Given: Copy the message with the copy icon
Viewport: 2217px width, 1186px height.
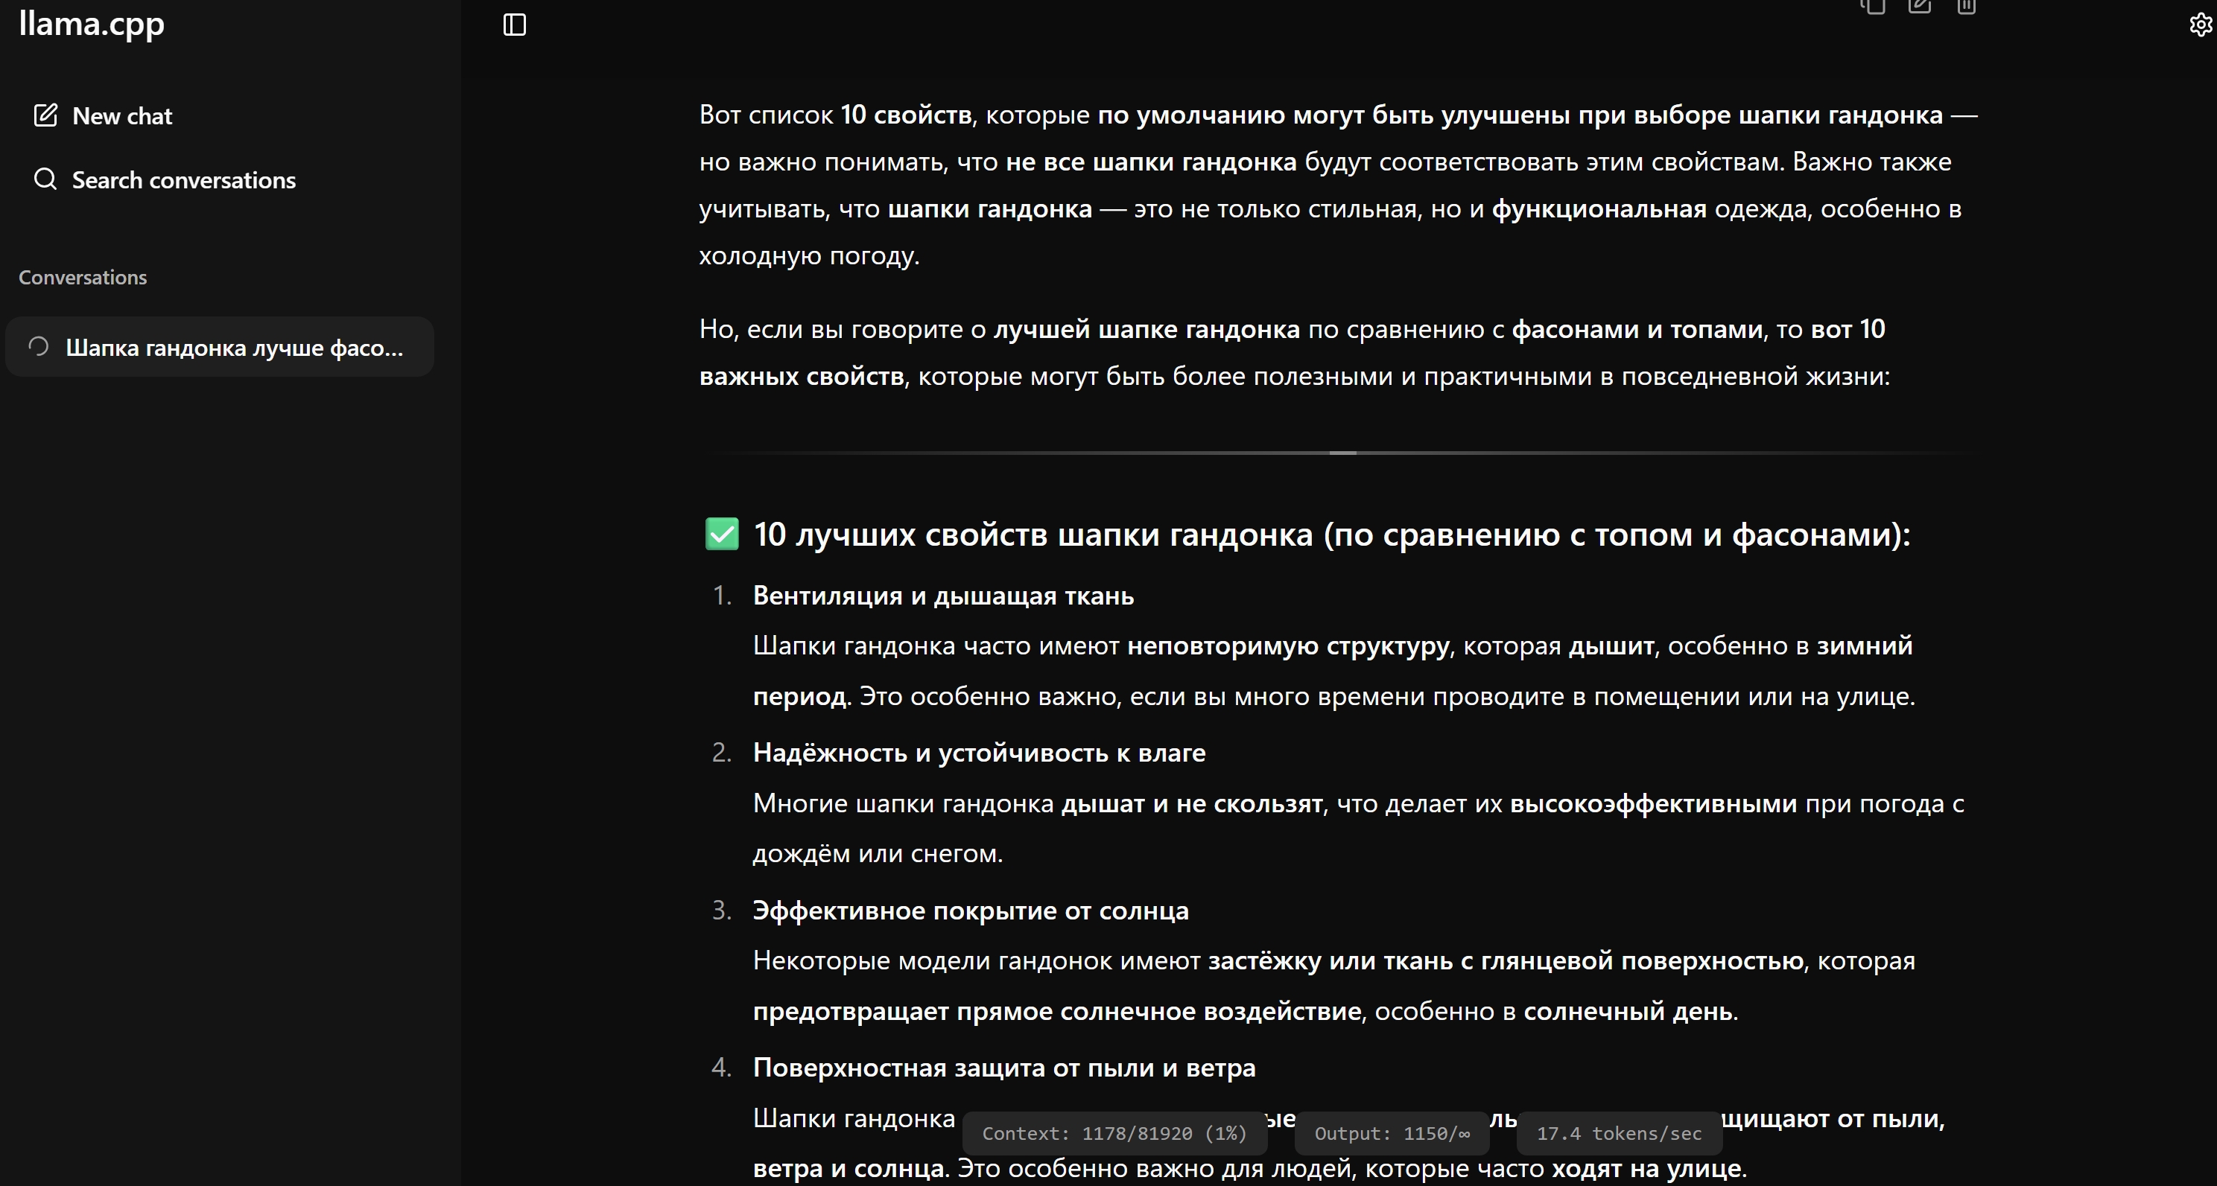Looking at the screenshot, I should click(x=1873, y=7).
